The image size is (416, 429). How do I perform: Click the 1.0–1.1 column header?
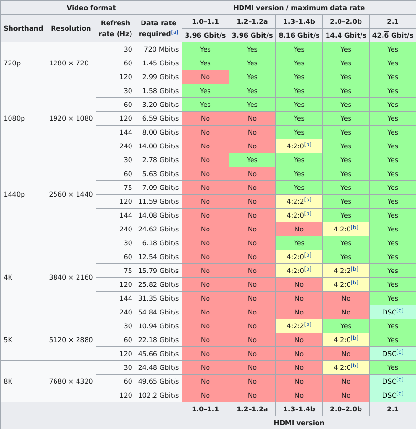point(205,21)
